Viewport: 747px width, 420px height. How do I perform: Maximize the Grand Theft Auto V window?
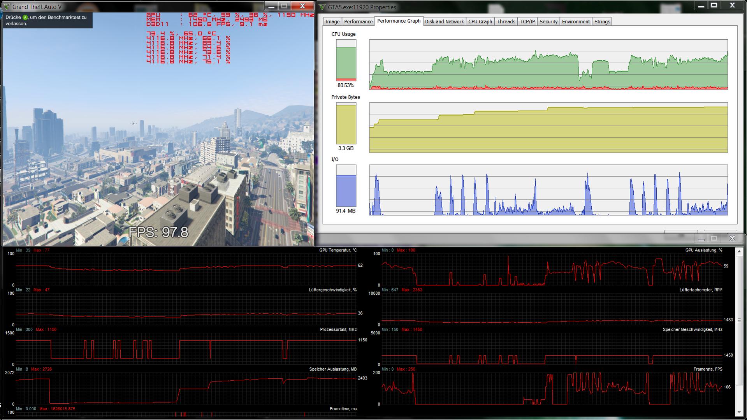284,6
